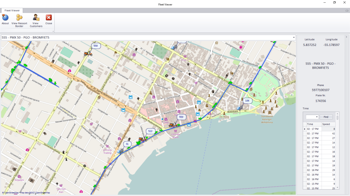Viewport: 350px width, 196px height.
Task: Switch to the Fleet Viewer tab
Action: [x=12, y=11]
